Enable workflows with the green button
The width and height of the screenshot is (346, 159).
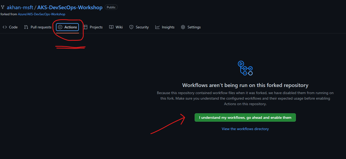pyautogui.click(x=245, y=117)
